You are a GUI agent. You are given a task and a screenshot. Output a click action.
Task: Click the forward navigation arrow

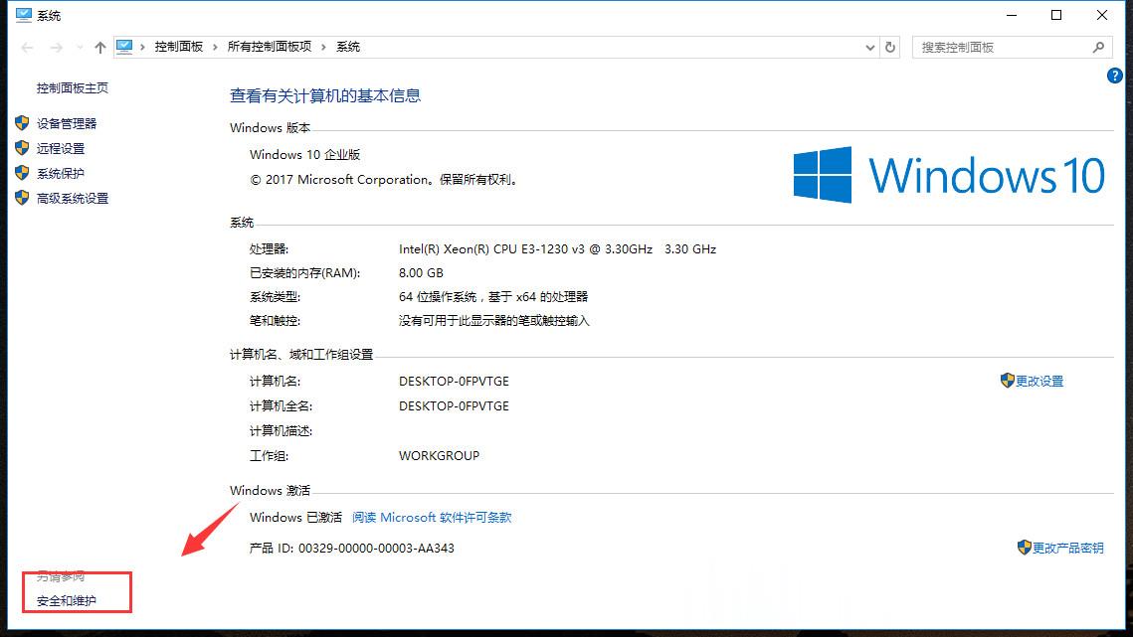pos(56,47)
